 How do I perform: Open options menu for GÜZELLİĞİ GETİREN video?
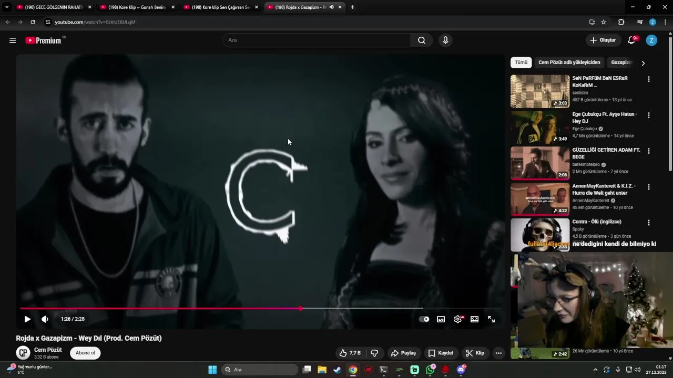click(648, 151)
